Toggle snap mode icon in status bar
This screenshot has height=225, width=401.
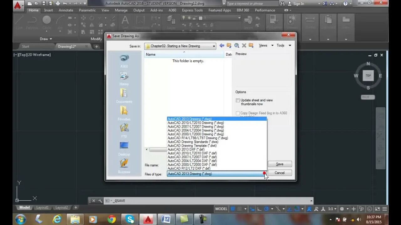pyautogui.click(x=239, y=209)
